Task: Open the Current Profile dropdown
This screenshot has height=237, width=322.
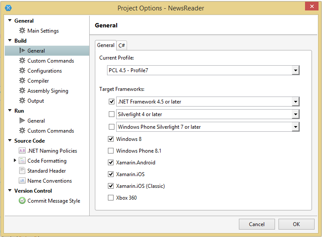Action: [295, 70]
